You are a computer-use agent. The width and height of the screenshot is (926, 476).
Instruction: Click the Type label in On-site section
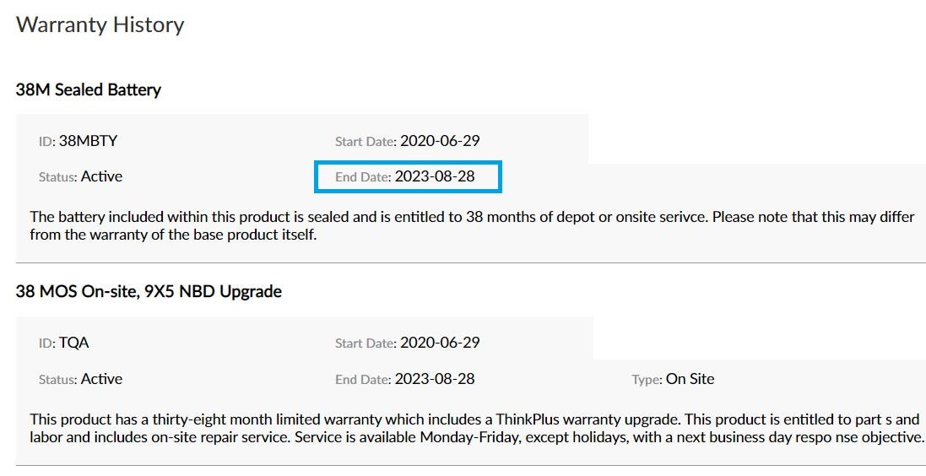click(x=647, y=381)
